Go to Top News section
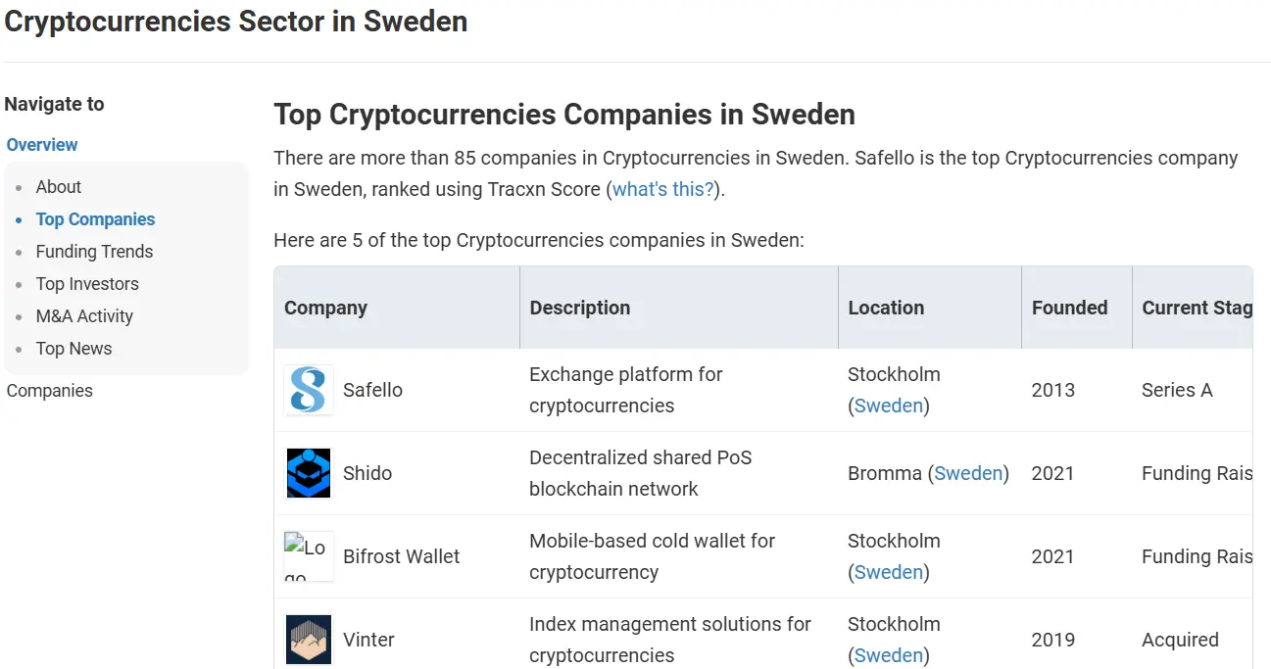 [x=73, y=349]
